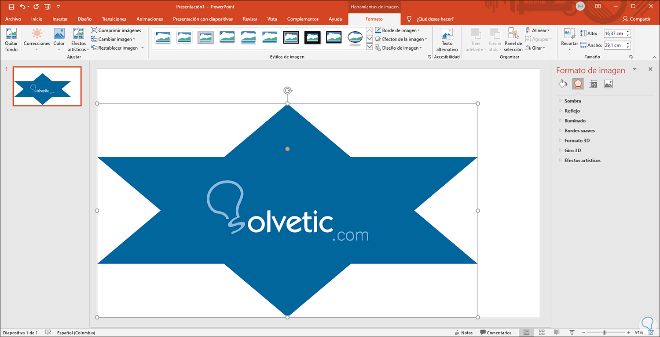Image resolution: width=660 pixels, height=337 pixels.
Task: Open Formato de imagen pane options dropdown
Action: pos(634,70)
